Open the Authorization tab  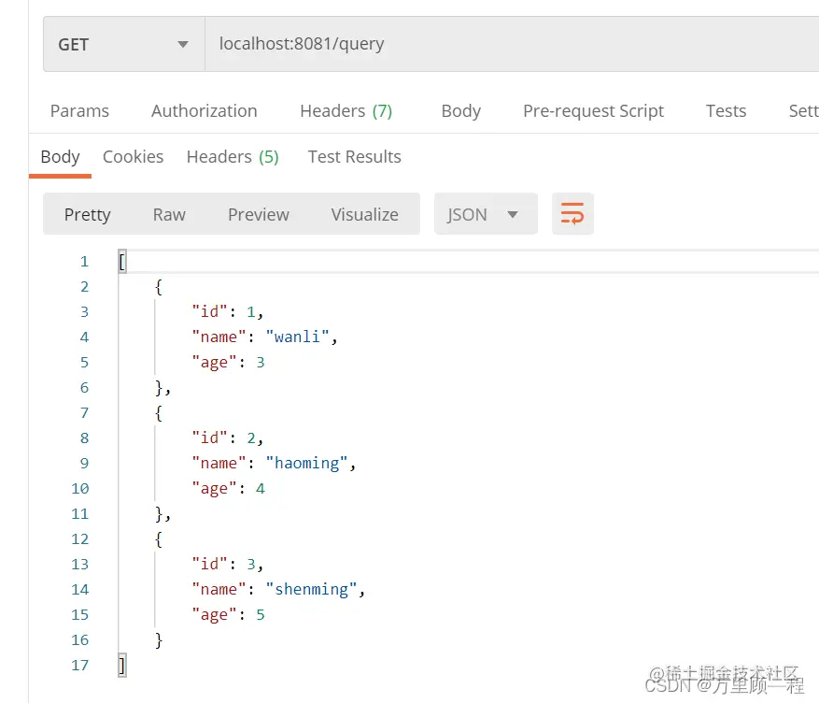(205, 111)
